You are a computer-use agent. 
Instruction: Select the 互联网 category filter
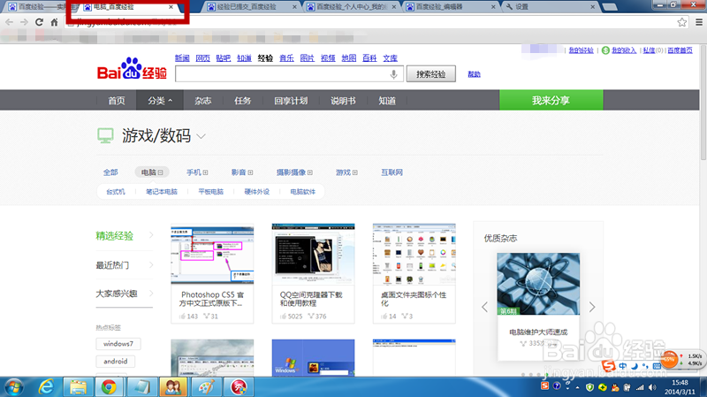[x=392, y=172]
